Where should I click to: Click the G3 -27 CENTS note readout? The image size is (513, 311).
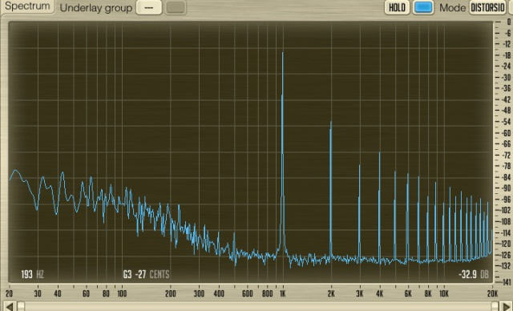coord(146,274)
